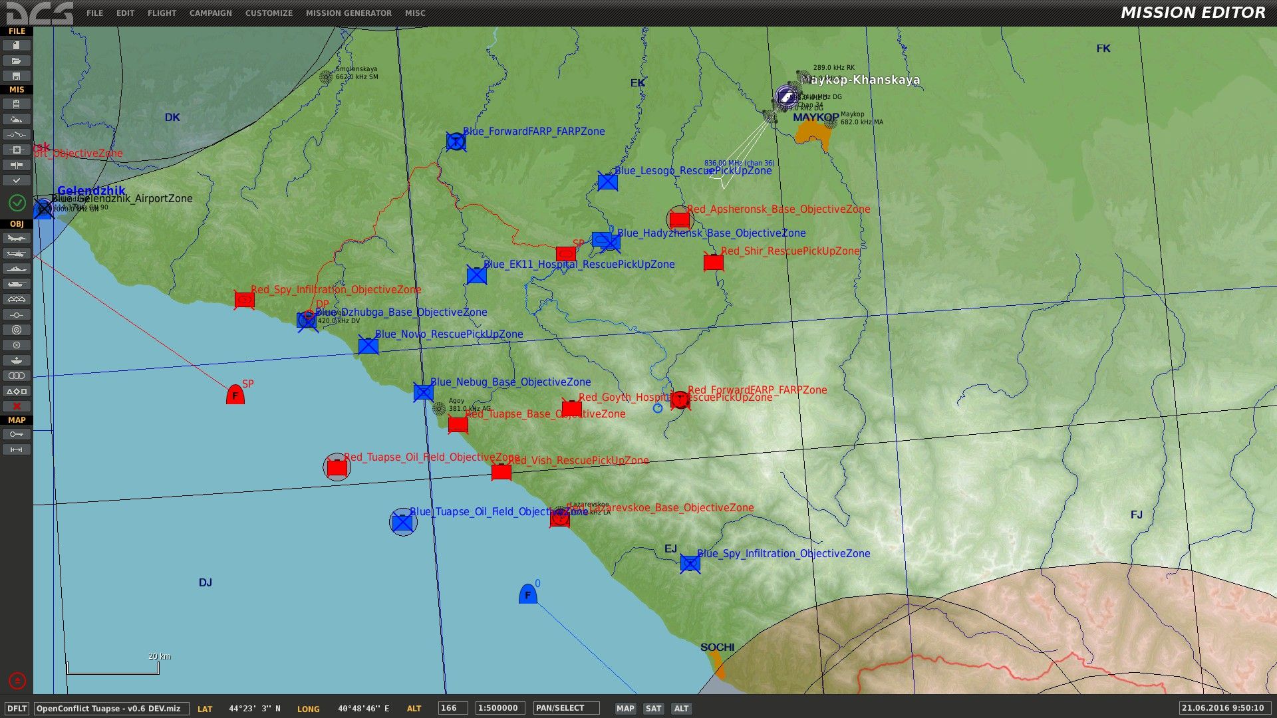Image resolution: width=1277 pixels, height=718 pixels.
Task: Select the crossed circle object tool
Action: (17, 345)
